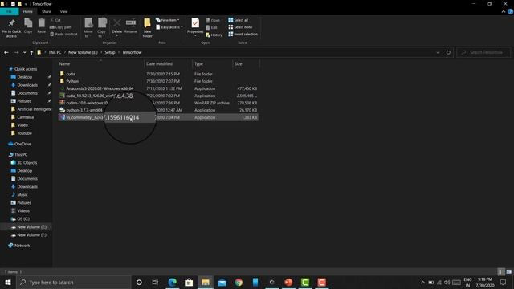Switch to the View tab
The height and width of the screenshot is (289, 514).
click(x=63, y=11)
